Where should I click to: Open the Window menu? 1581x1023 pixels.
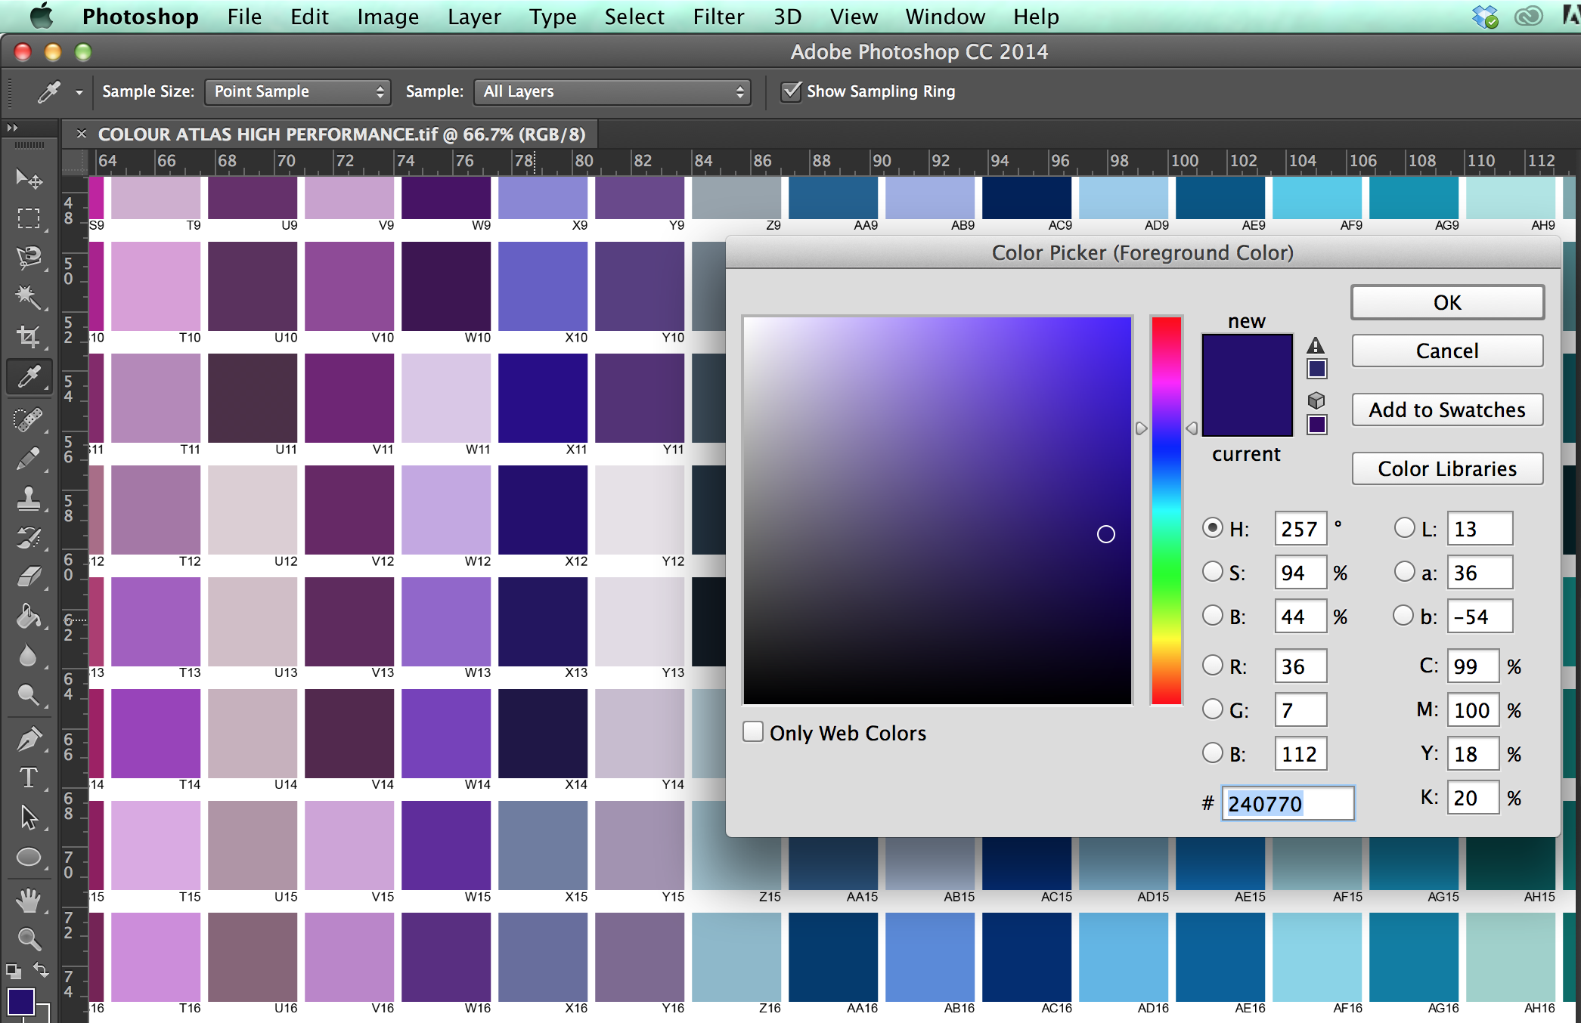[x=945, y=17]
